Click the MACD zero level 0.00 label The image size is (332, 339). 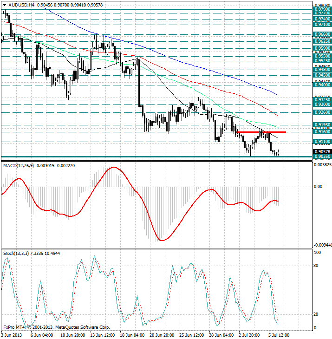pyautogui.click(x=318, y=187)
